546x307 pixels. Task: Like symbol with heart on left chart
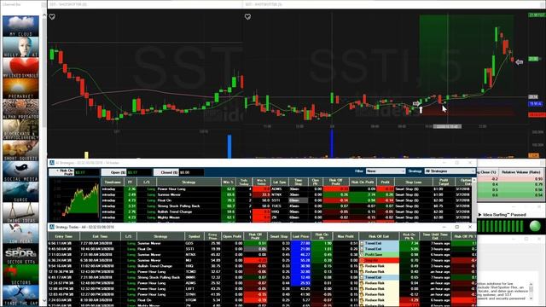(x=52, y=17)
